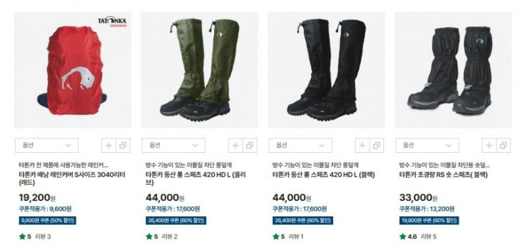The width and height of the screenshot is (518, 248).
Task: Click 9,600원 쿠폰 (50% 할인) badge
Action: (x=47, y=220)
